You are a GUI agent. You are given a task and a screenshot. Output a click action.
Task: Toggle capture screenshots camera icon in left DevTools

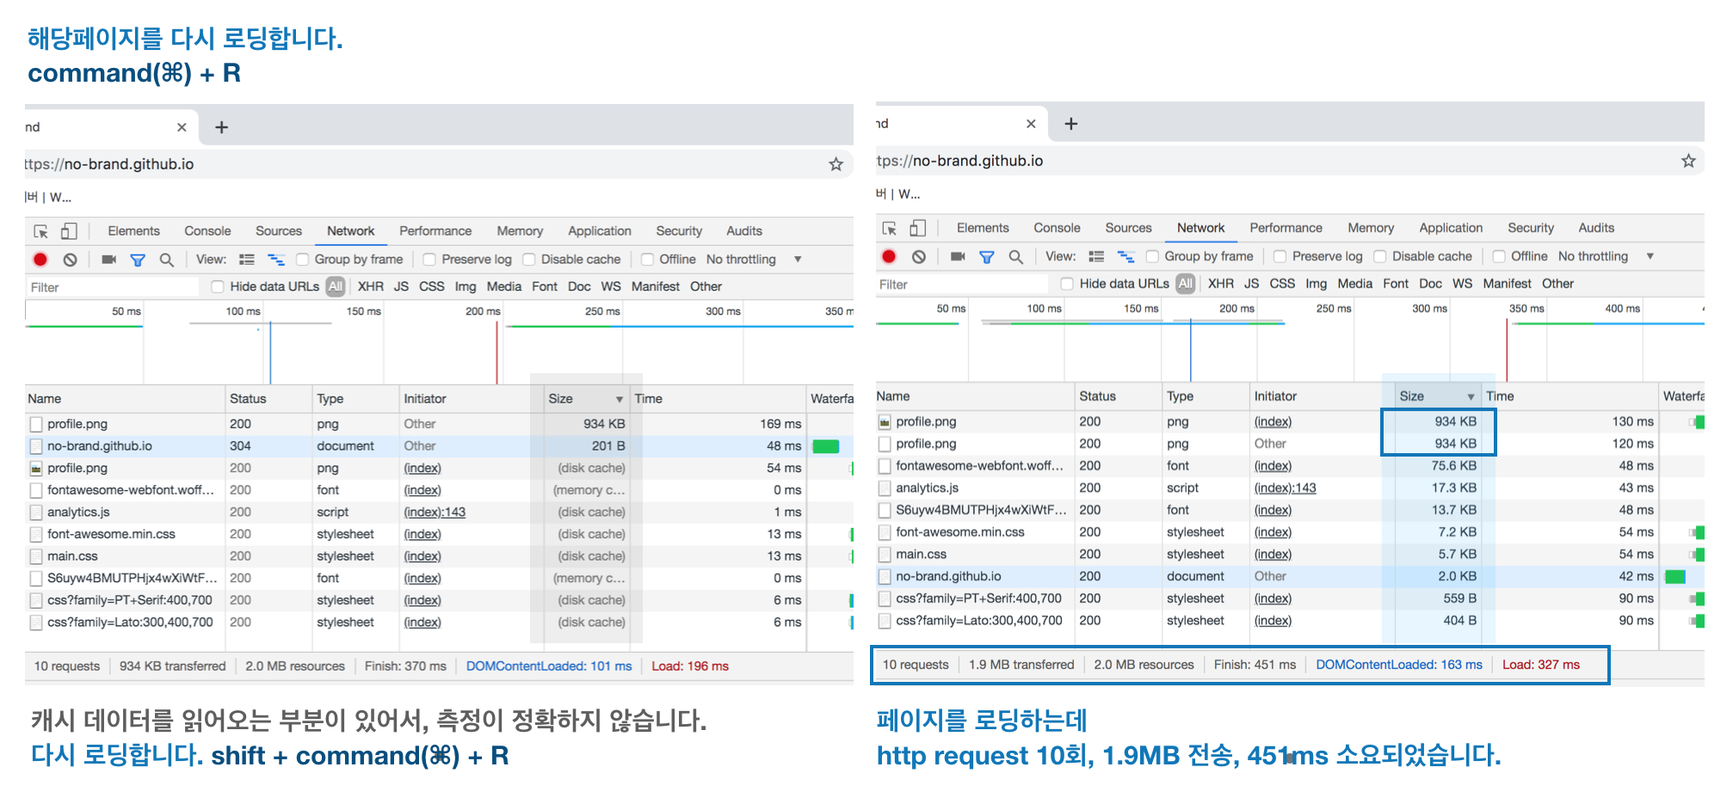pyautogui.click(x=108, y=260)
